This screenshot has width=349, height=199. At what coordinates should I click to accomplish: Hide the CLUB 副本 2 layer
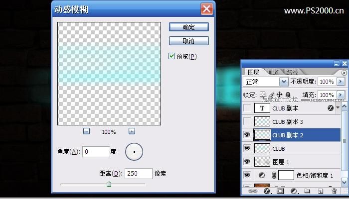(247, 135)
